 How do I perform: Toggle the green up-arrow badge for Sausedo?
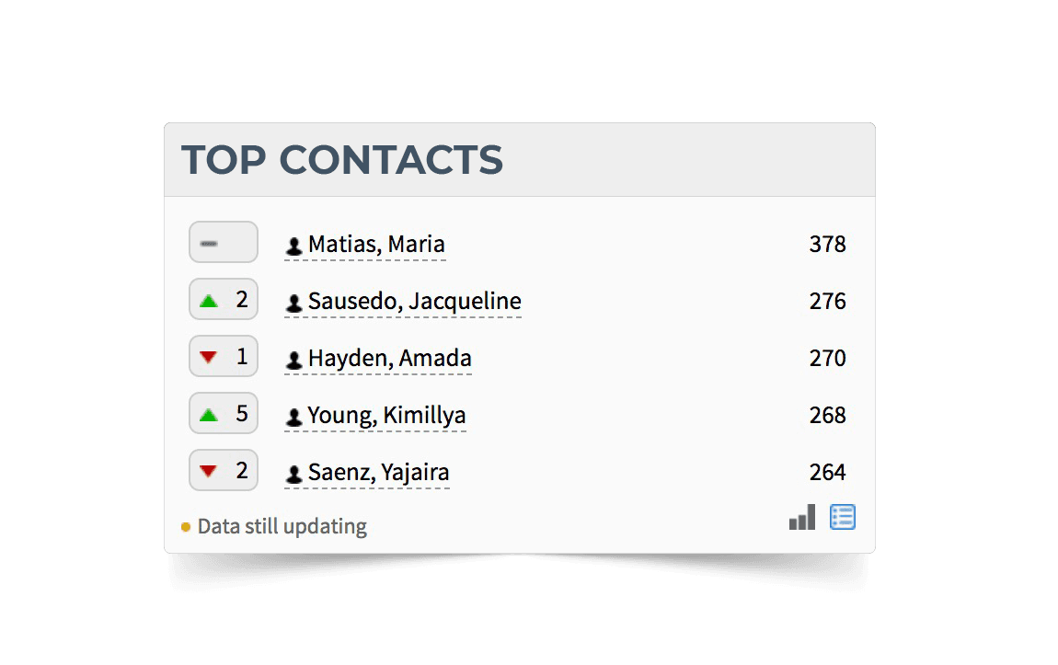(223, 299)
